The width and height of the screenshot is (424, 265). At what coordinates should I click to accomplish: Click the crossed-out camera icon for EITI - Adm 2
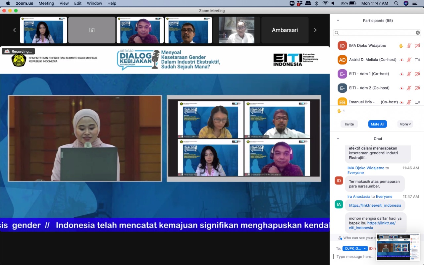(x=417, y=88)
